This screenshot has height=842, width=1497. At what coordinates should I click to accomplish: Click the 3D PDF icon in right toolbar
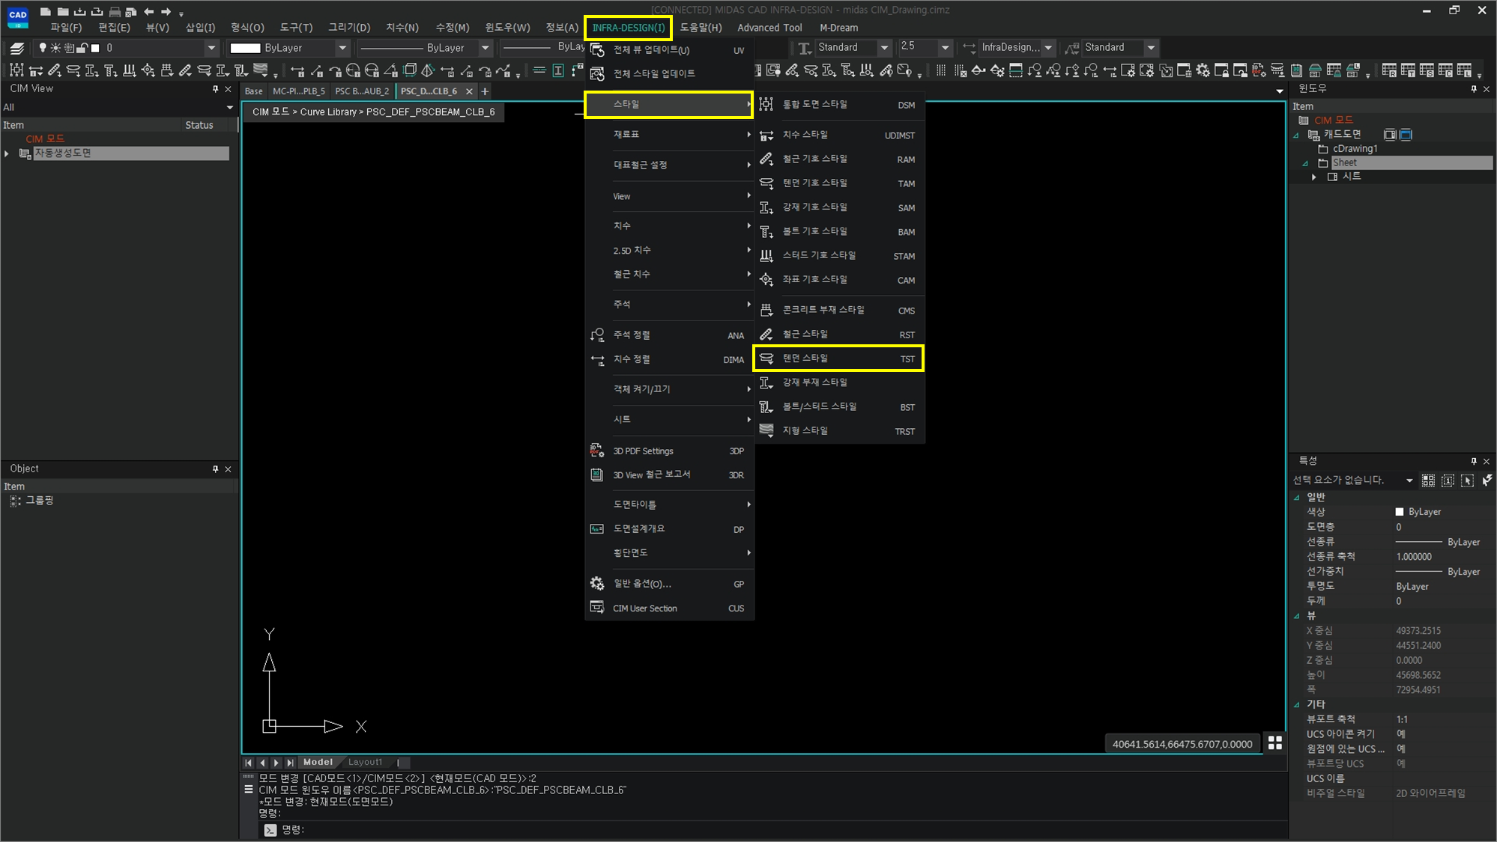[x=1259, y=70]
